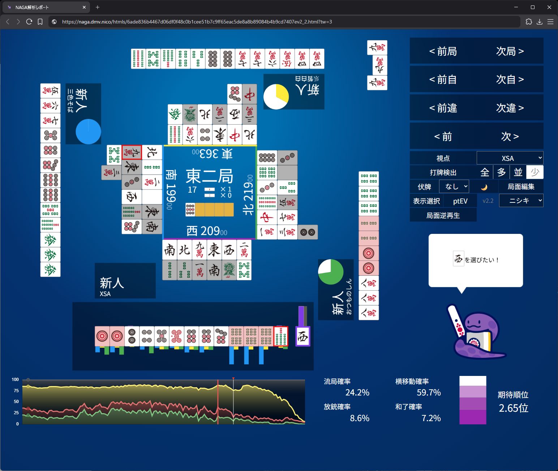The image size is (558, 471).
Task: Go to the next round with 次局 >
Action: point(510,51)
